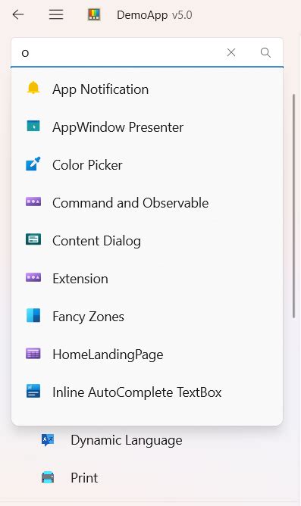
Task: Select the Command and Observable suggestion
Action: click(147, 203)
